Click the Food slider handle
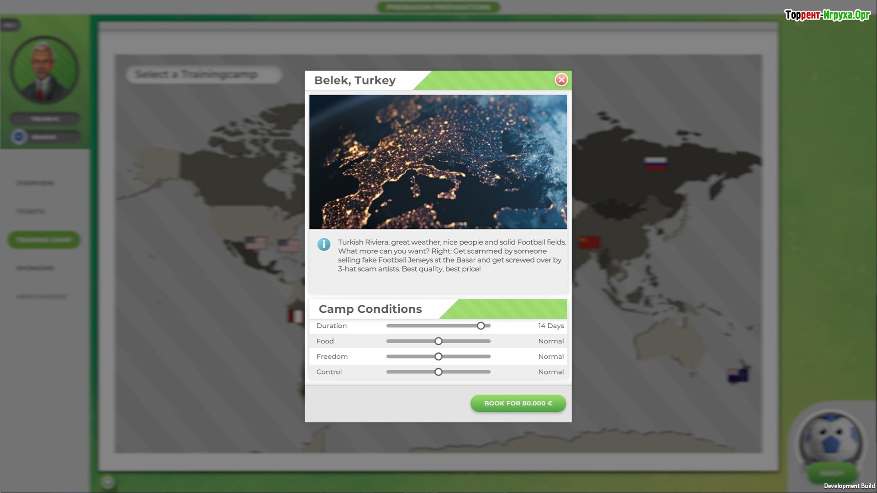This screenshot has width=877, height=493. pyautogui.click(x=438, y=341)
